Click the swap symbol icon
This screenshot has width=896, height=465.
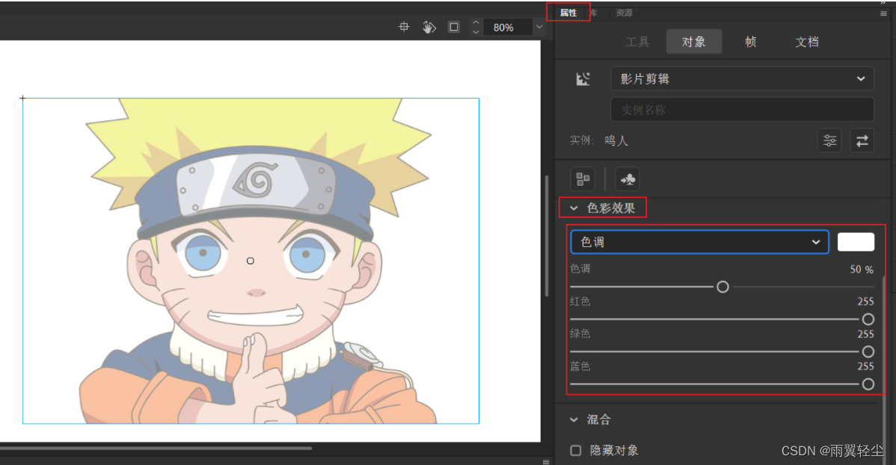[862, 140]
